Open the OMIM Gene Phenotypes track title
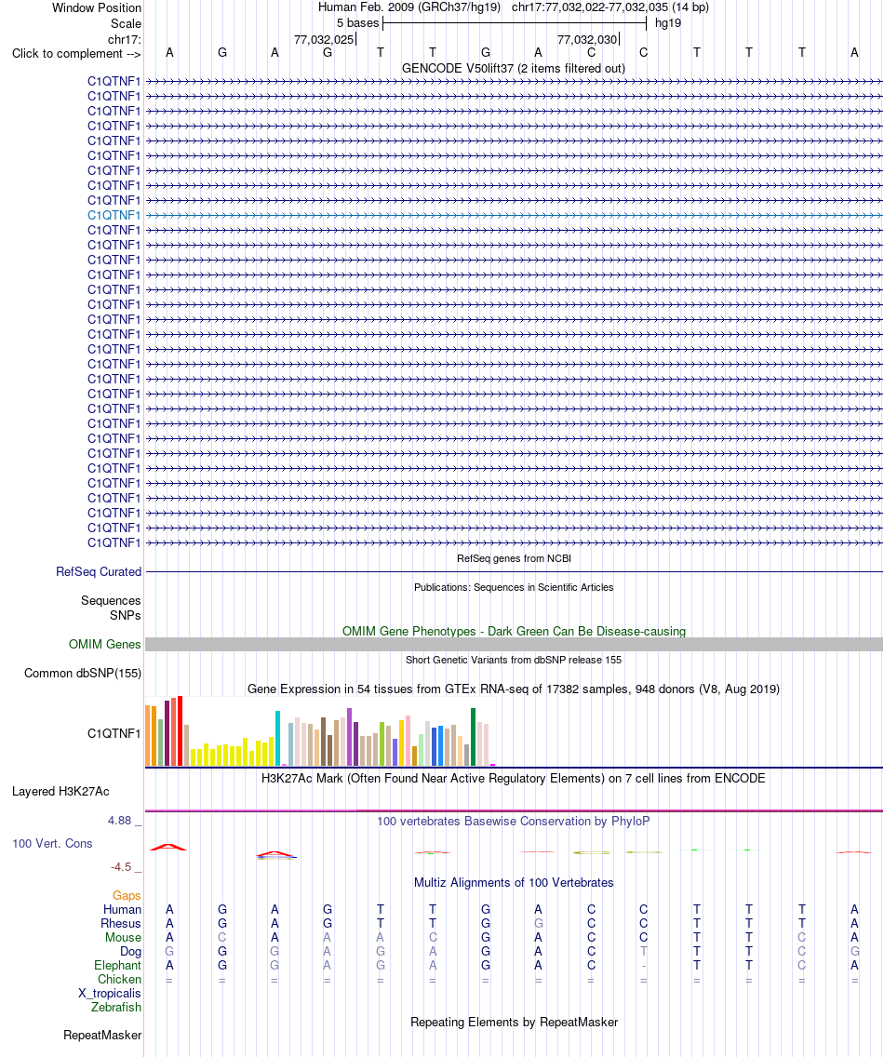This screenshot has width=884, height=1057. [514, 631]
